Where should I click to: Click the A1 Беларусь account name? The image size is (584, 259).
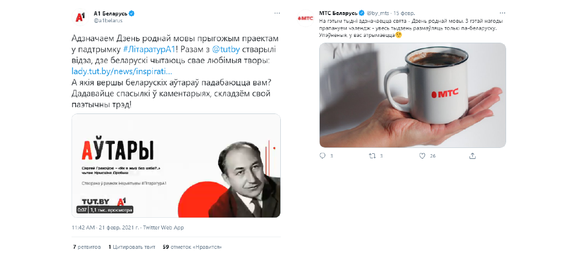click(110, 13)
